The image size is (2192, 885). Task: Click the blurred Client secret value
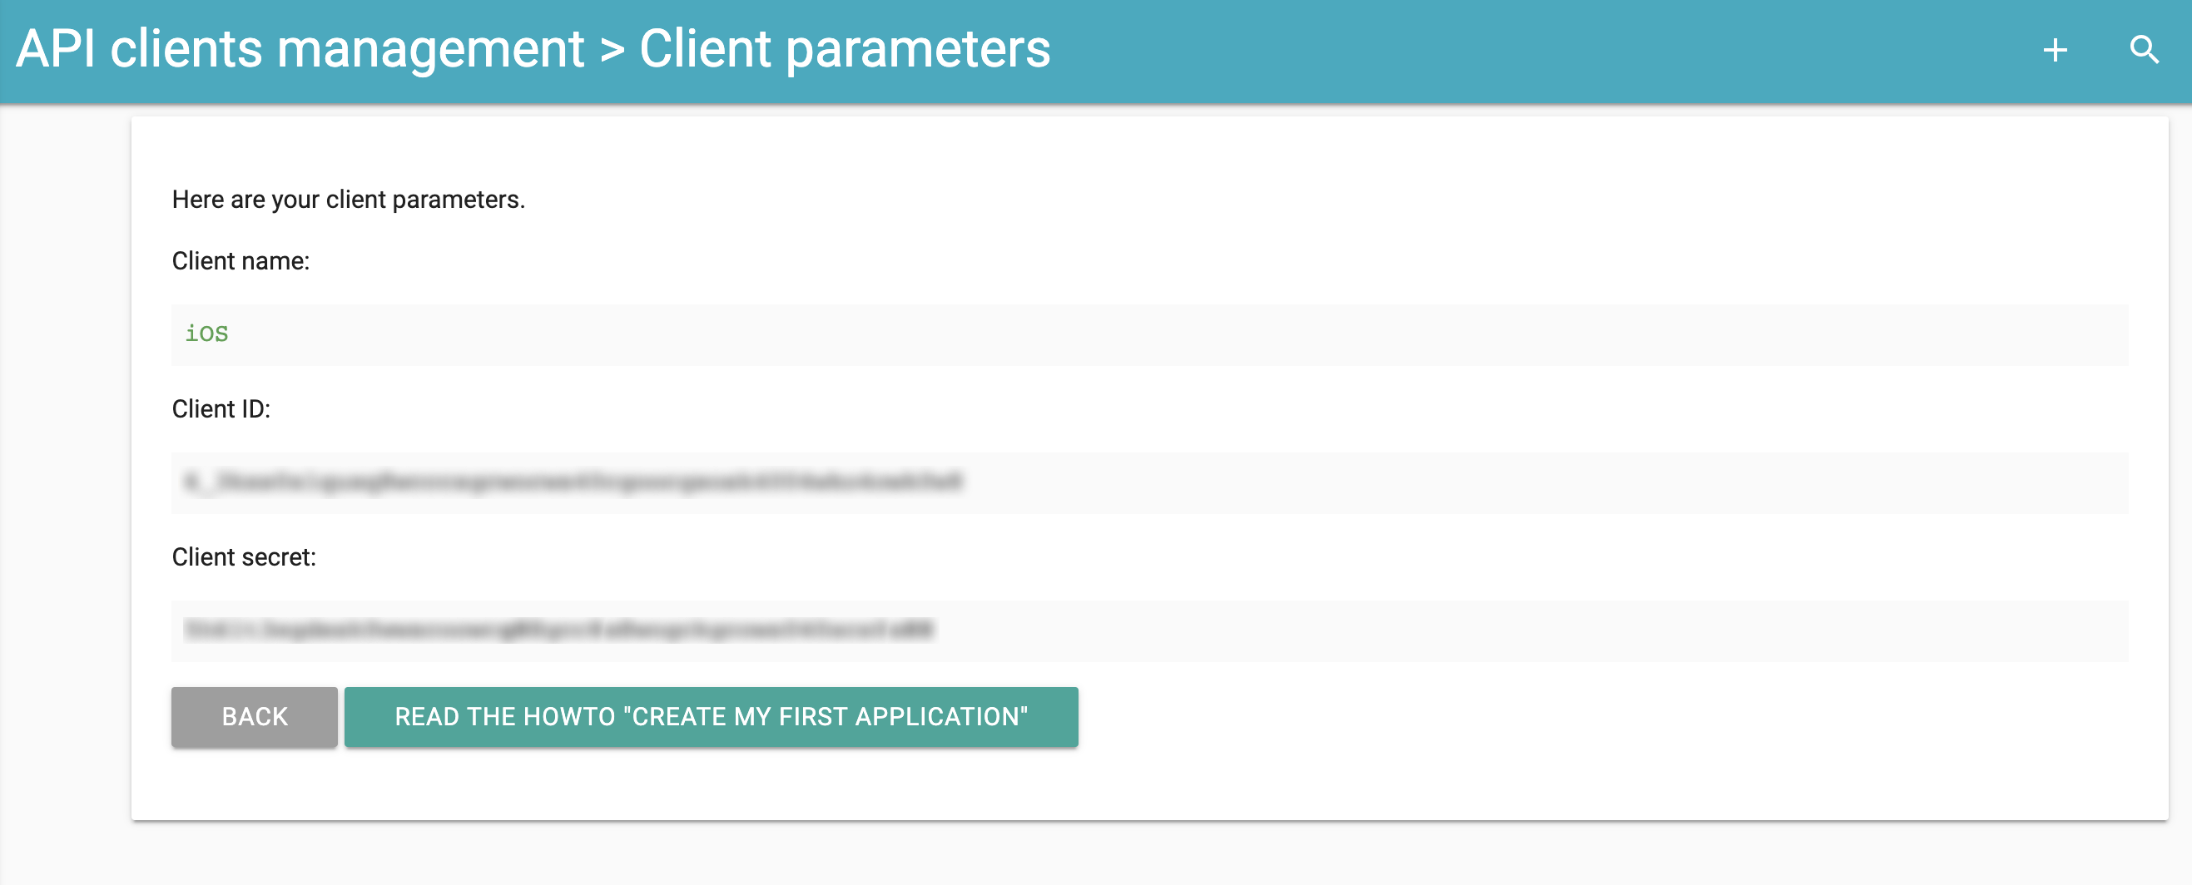[x=559, y=630]
